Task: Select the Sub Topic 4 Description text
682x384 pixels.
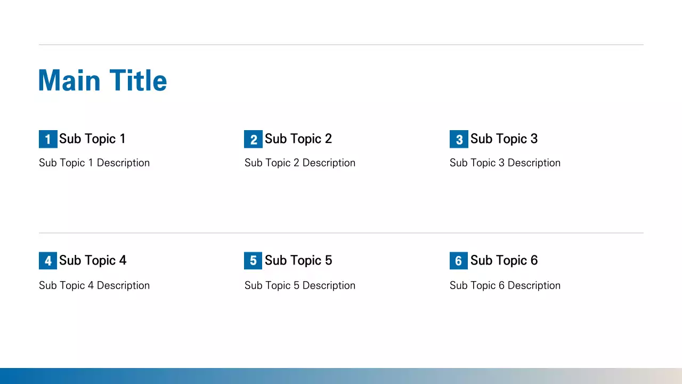Action: coord(94,286)
